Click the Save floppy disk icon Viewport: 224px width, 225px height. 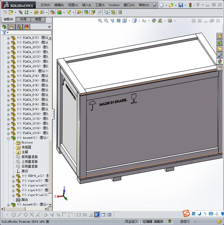pos(181,5)
